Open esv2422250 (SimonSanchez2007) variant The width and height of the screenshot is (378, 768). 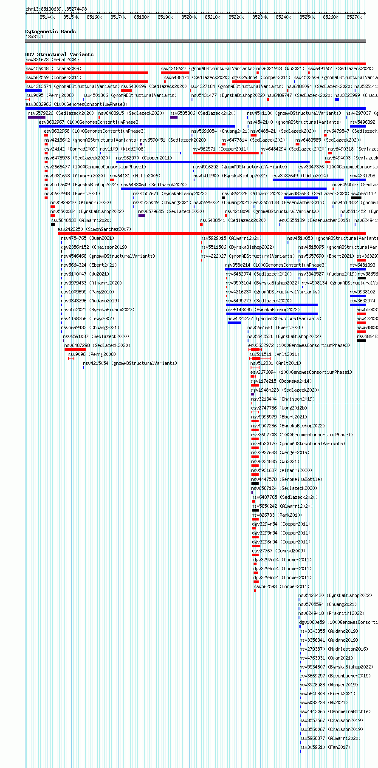coord(94,229)
